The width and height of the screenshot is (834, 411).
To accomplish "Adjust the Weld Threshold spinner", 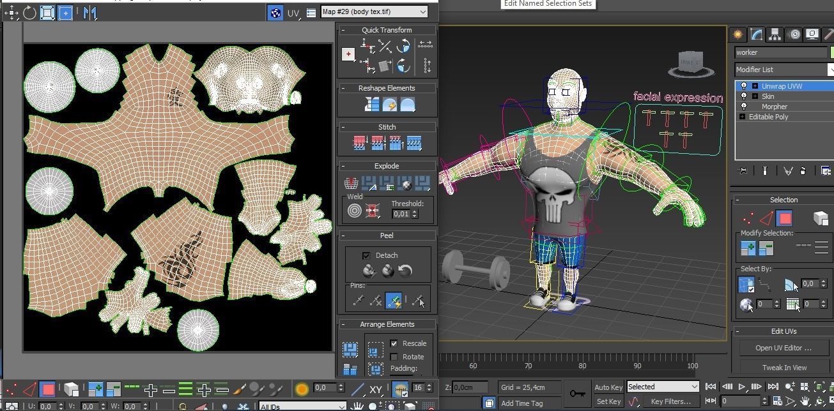I will pos(415,214).
